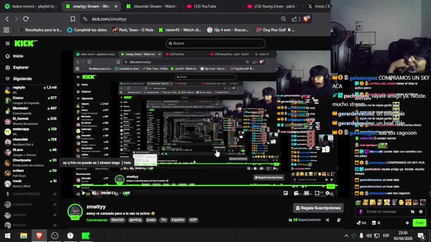
Task: Open player settings gear
Action: pos(327,193)
